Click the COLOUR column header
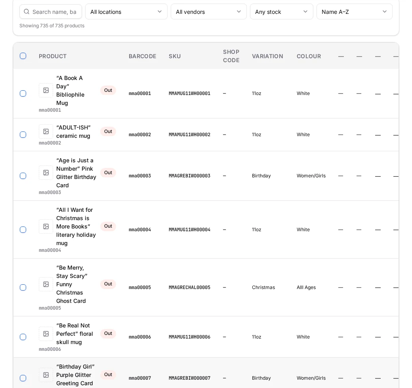Image resolution: width=412 pixels, height=388 pixels. 309,56
